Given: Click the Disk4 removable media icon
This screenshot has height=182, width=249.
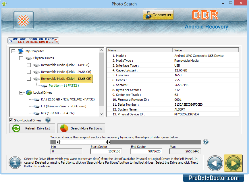Looking at the screenshot, I should click(36, 79).
